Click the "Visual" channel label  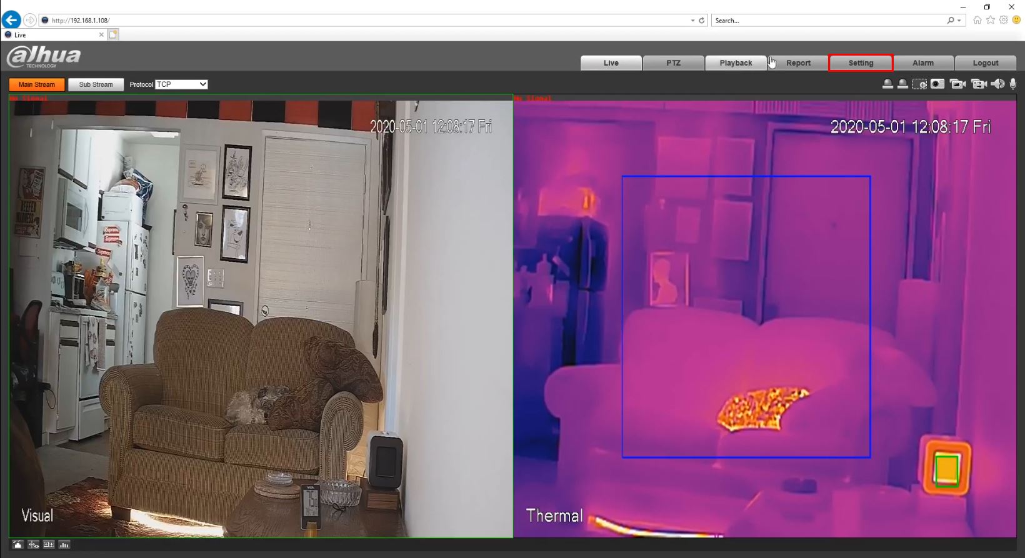[x=37, y=516]
